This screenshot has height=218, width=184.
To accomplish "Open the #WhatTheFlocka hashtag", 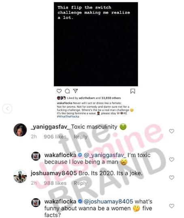I will (x=68, y=117).
